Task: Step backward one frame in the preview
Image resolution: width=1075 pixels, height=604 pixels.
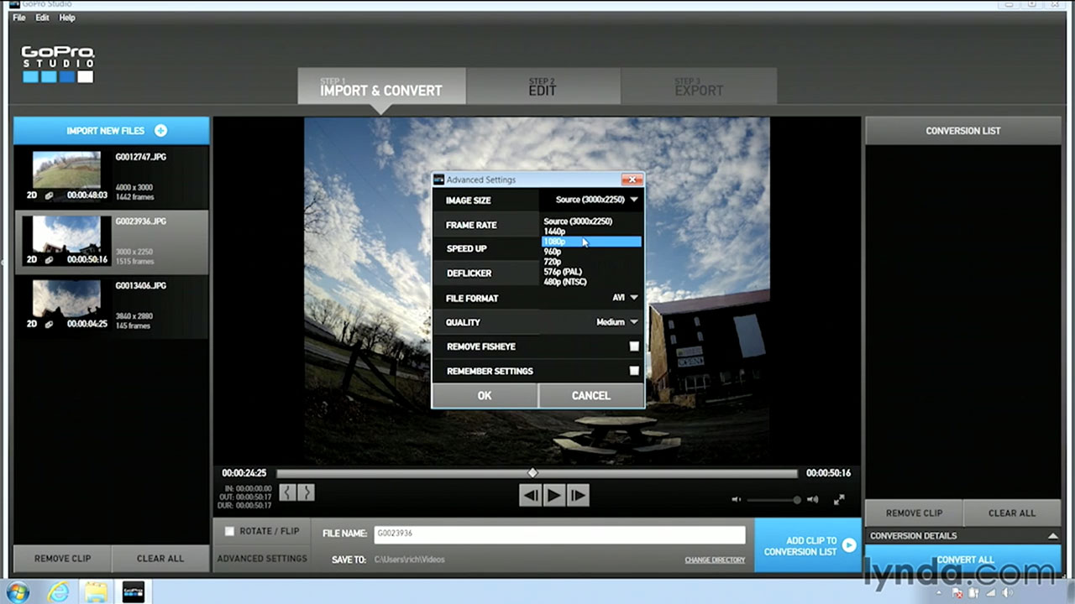Action: [x=530, y=496]
